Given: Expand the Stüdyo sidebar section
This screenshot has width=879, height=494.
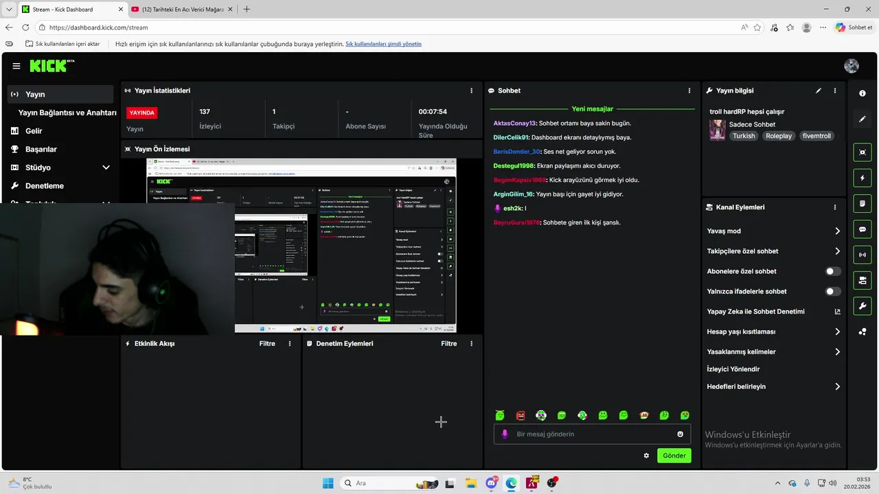Looking at the screenshot, I should (x=106, y=167).
